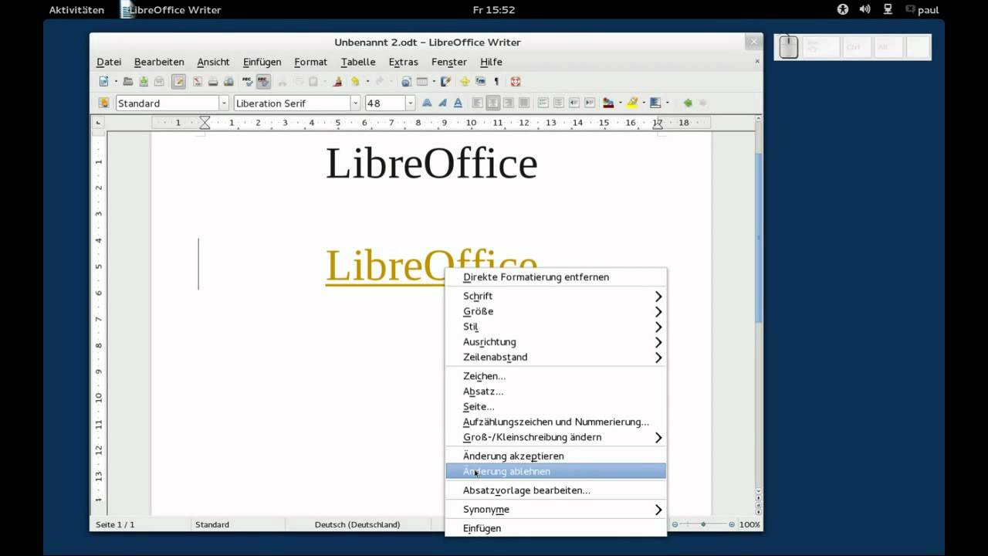Click the clock Fr 15:52
The width and height of the screenshot is (988, 556).
(493, 10)
